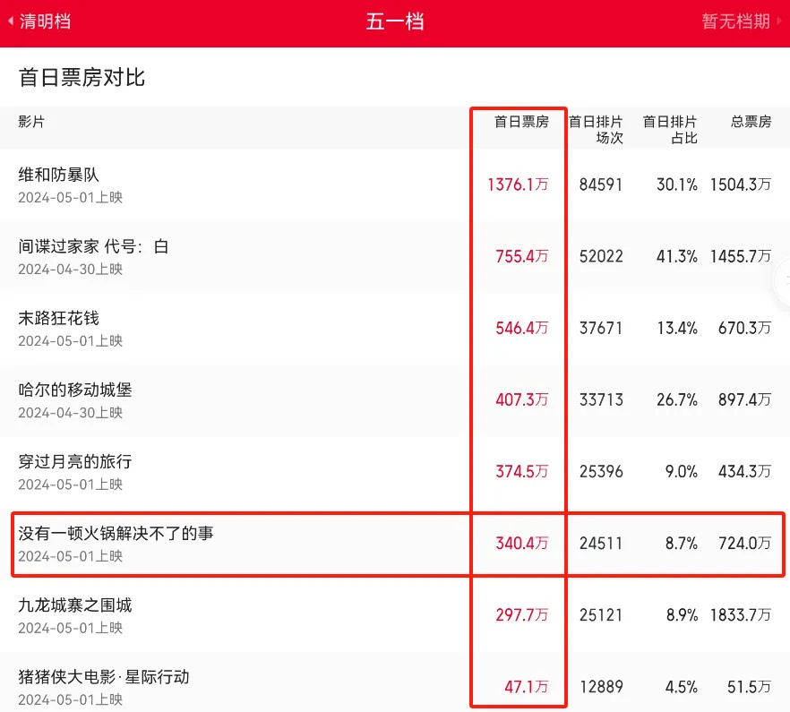790x712 pixels.
Task: Click the 首日排片占比 column header
Action: pos(670,130)
